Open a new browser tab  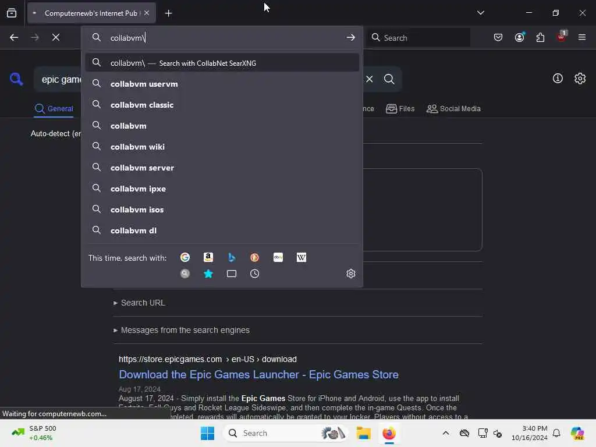tap(168, 13)
